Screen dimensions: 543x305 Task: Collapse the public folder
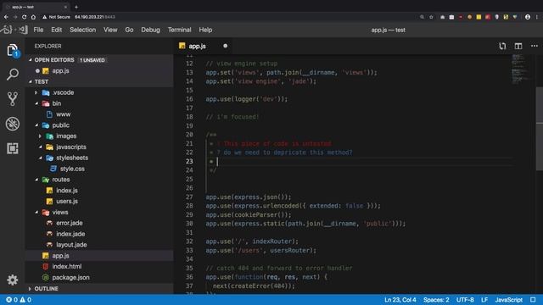tap(36, 125)
